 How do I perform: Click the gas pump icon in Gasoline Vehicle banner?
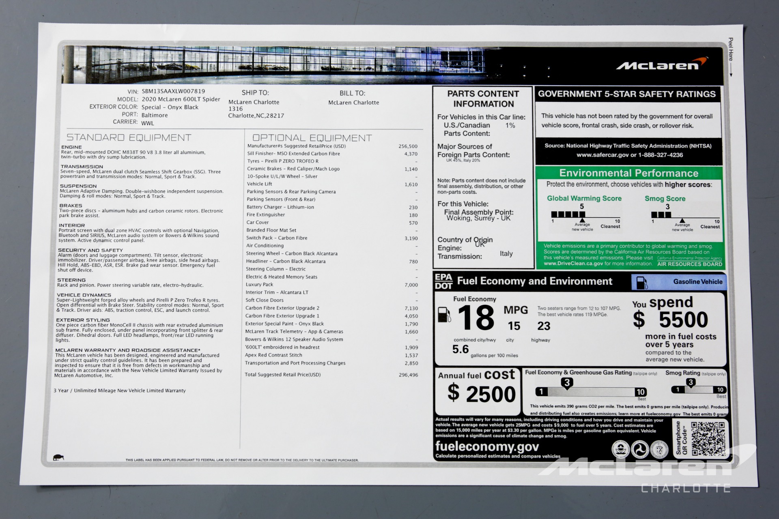click(x=641, y=283)
